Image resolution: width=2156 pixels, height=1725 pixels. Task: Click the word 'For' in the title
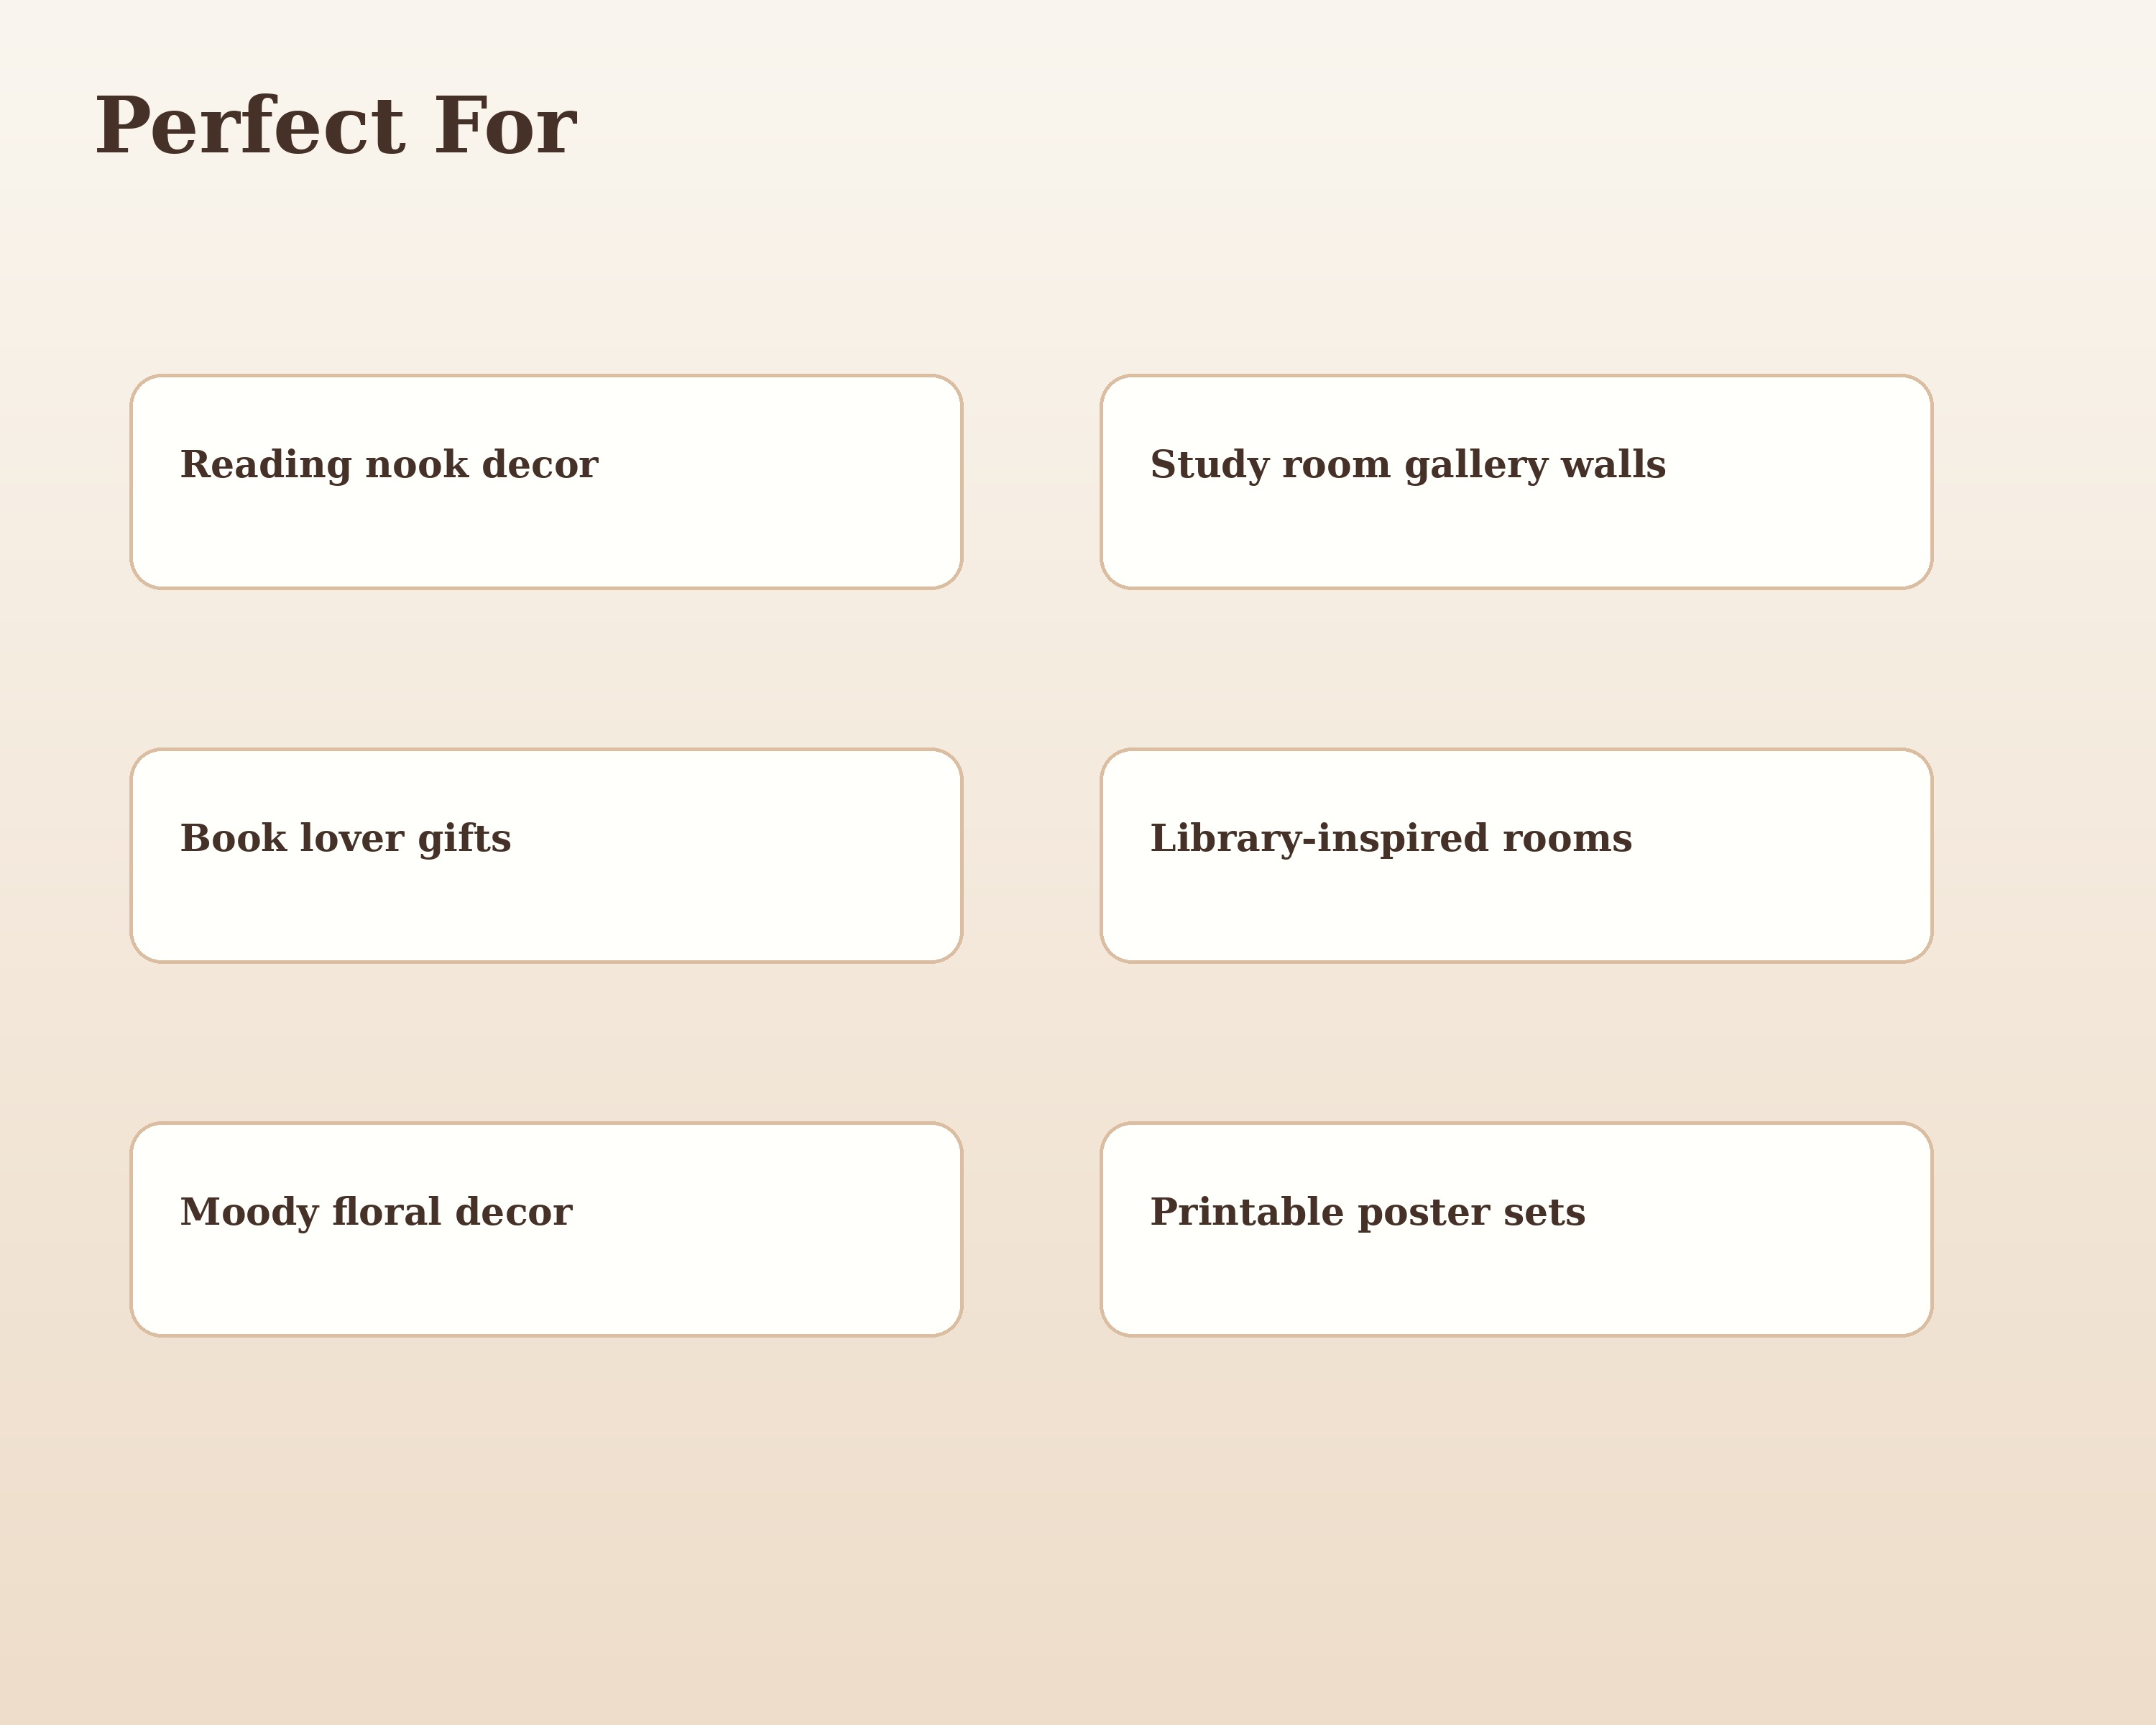(x=506, y=126)
